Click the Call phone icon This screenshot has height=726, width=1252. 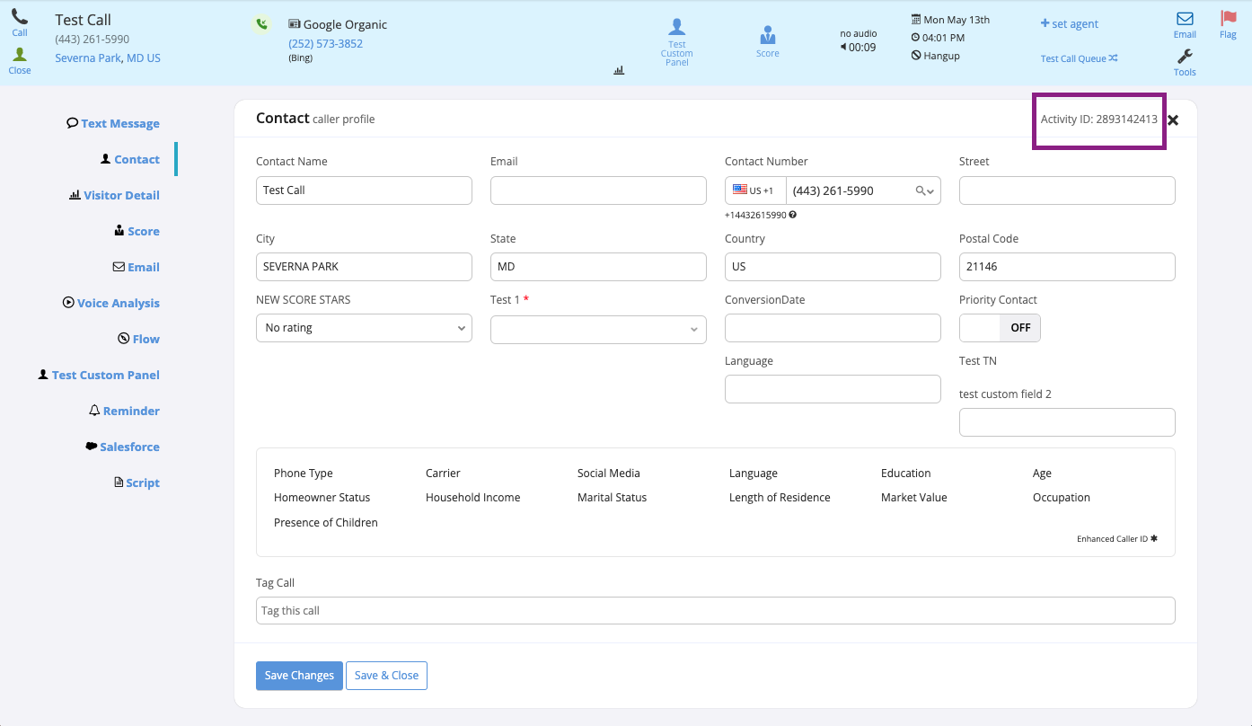click(x=19, y=17)
